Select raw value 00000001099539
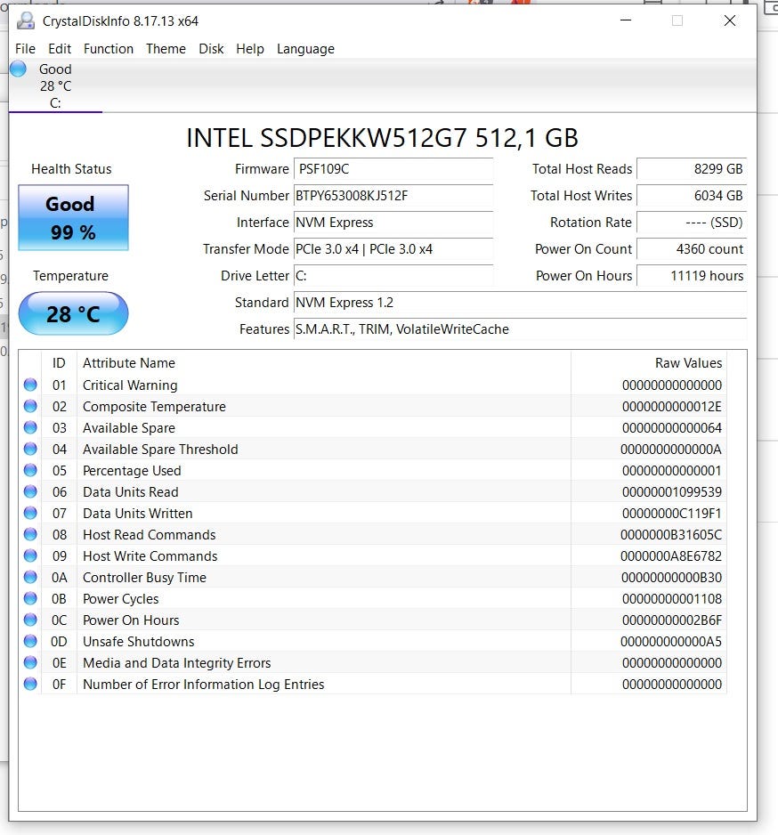Viewport: 778px width, 835px height. click(671, 491)
